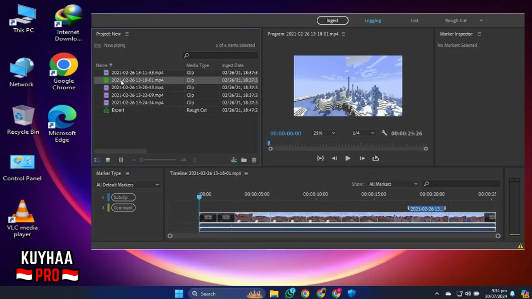This screenshot has width=532, height=299.
Task: Click the Ingest Date column header
Action: (x=233, y=65)
